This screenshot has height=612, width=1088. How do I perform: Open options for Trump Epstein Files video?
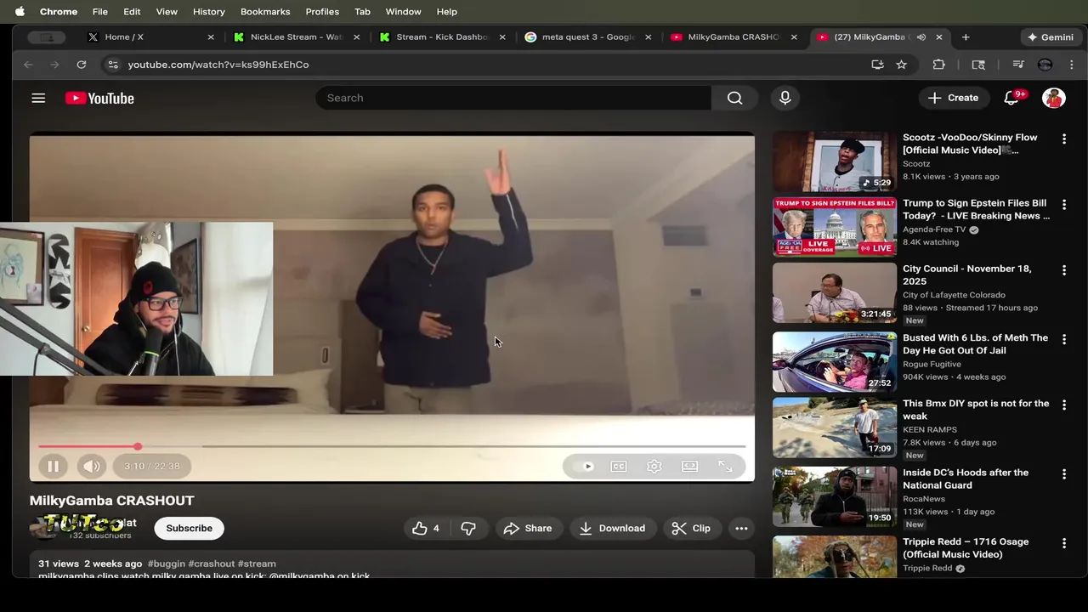click(x=1063, y=205)
